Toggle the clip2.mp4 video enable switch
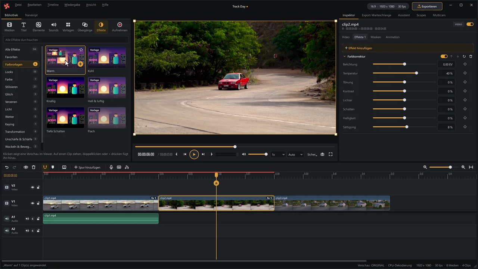Image resolution: width=478 pixels, height=269 pixels. click(x=470, y=24)
